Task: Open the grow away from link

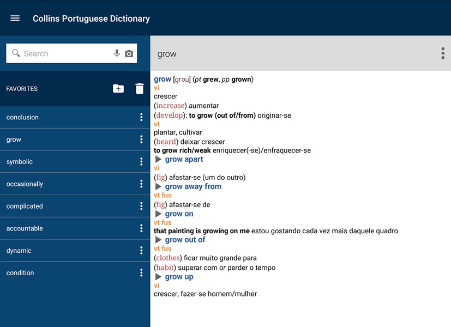Action: [x=193, y=186]
